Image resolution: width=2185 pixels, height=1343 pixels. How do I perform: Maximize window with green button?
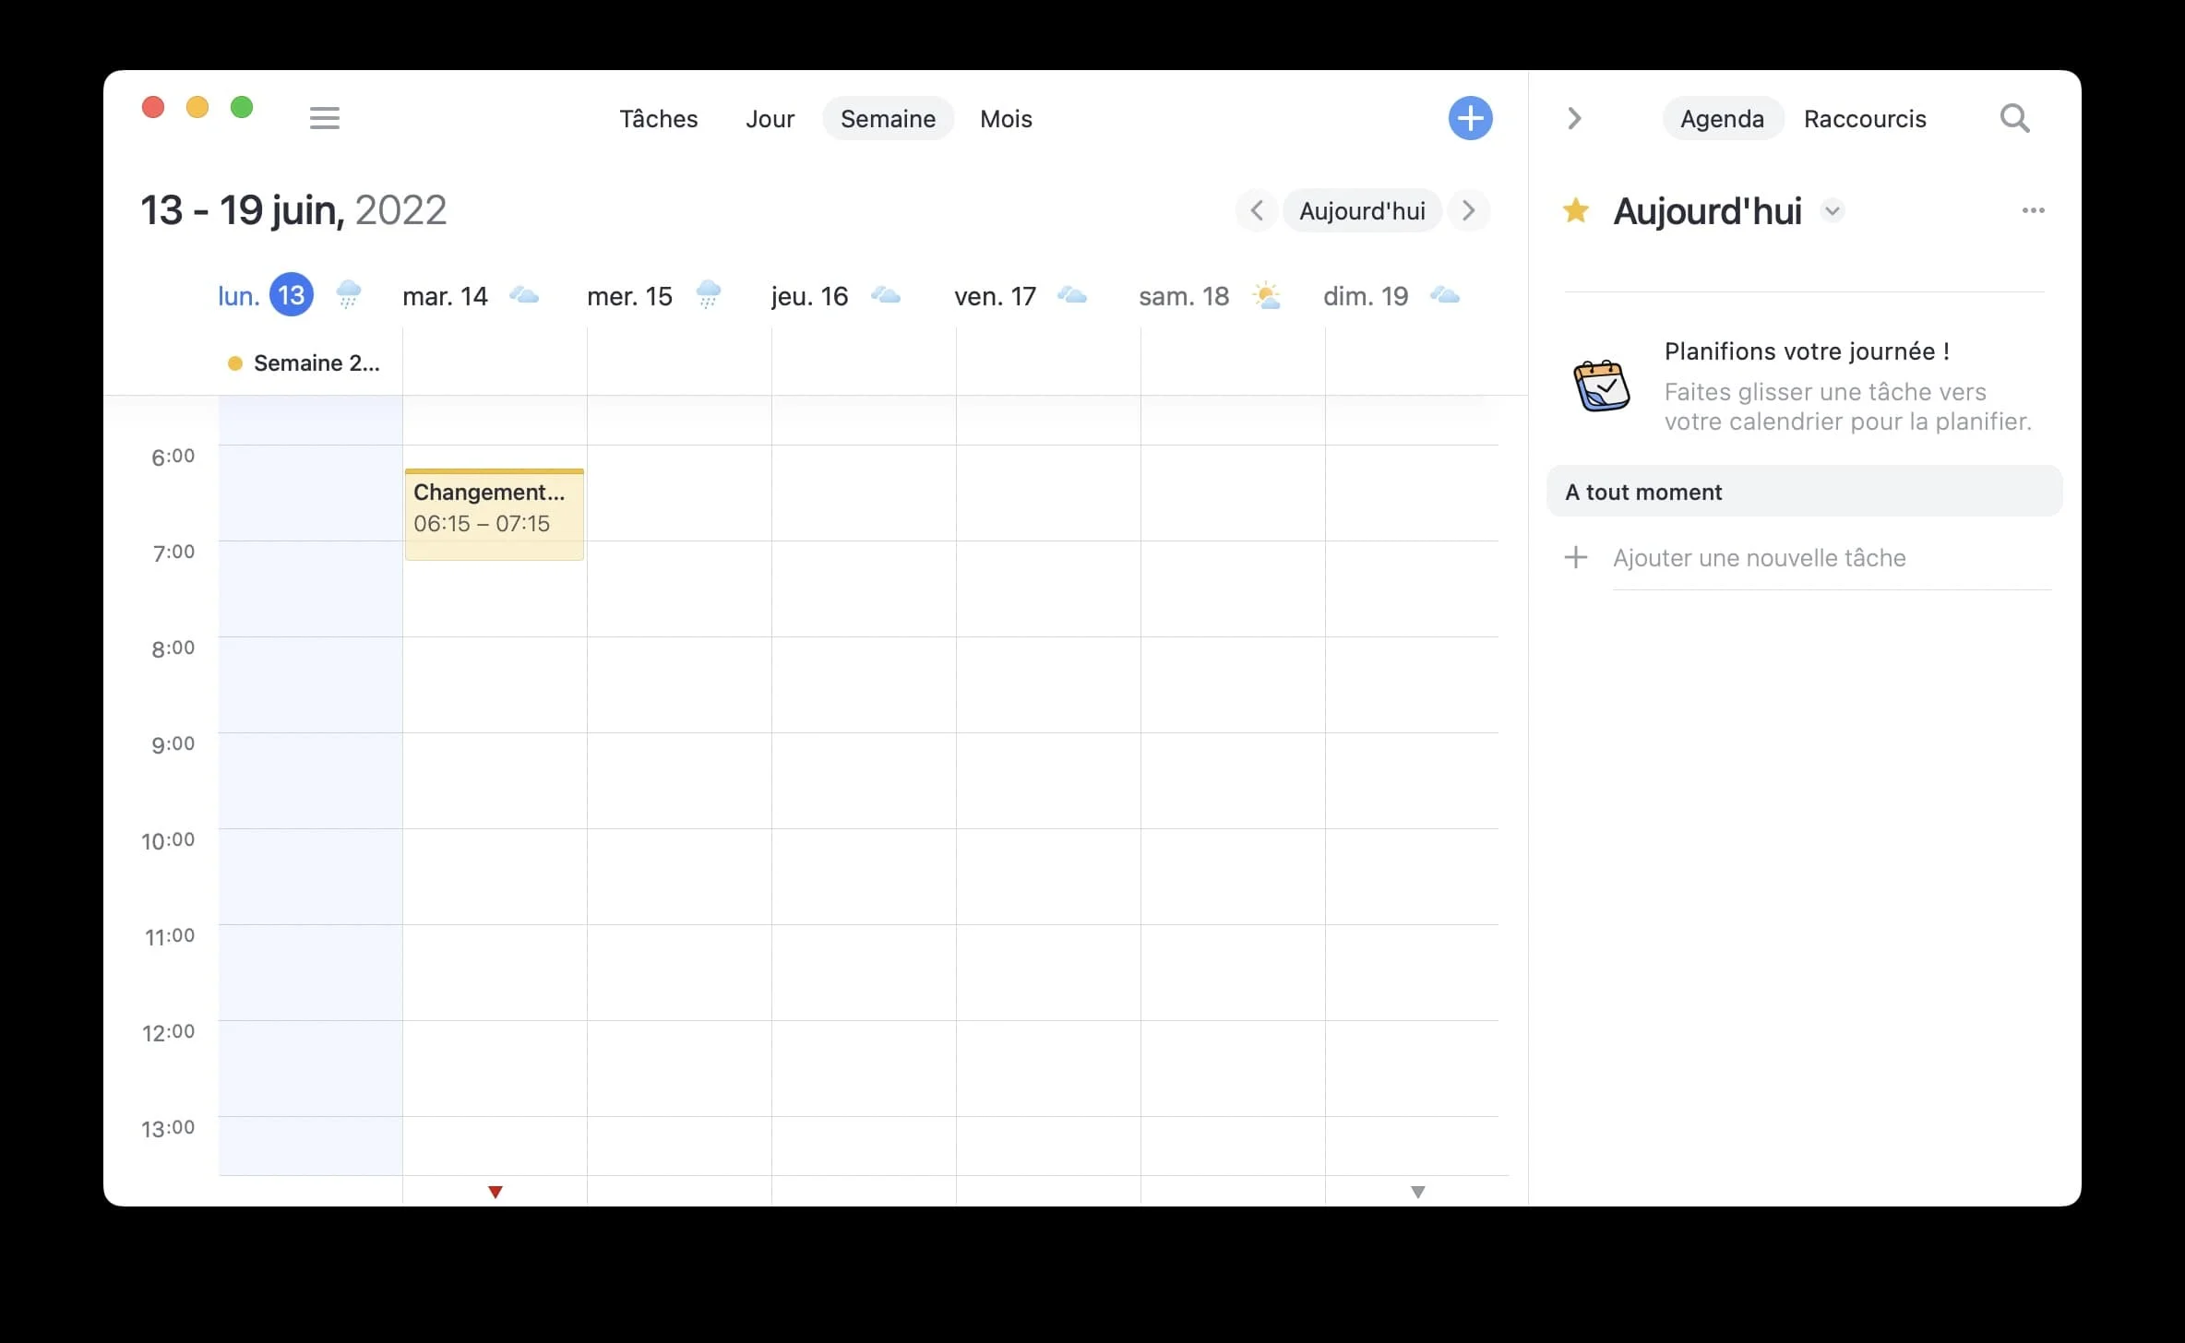(242, 107)
